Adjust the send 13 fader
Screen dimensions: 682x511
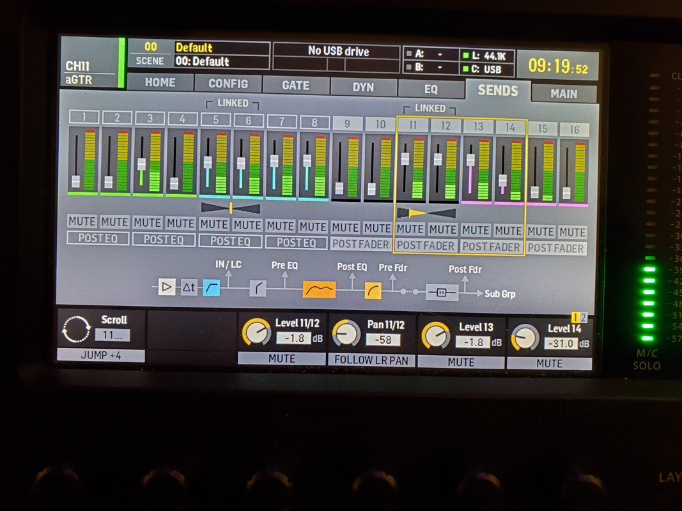(470, 160)
